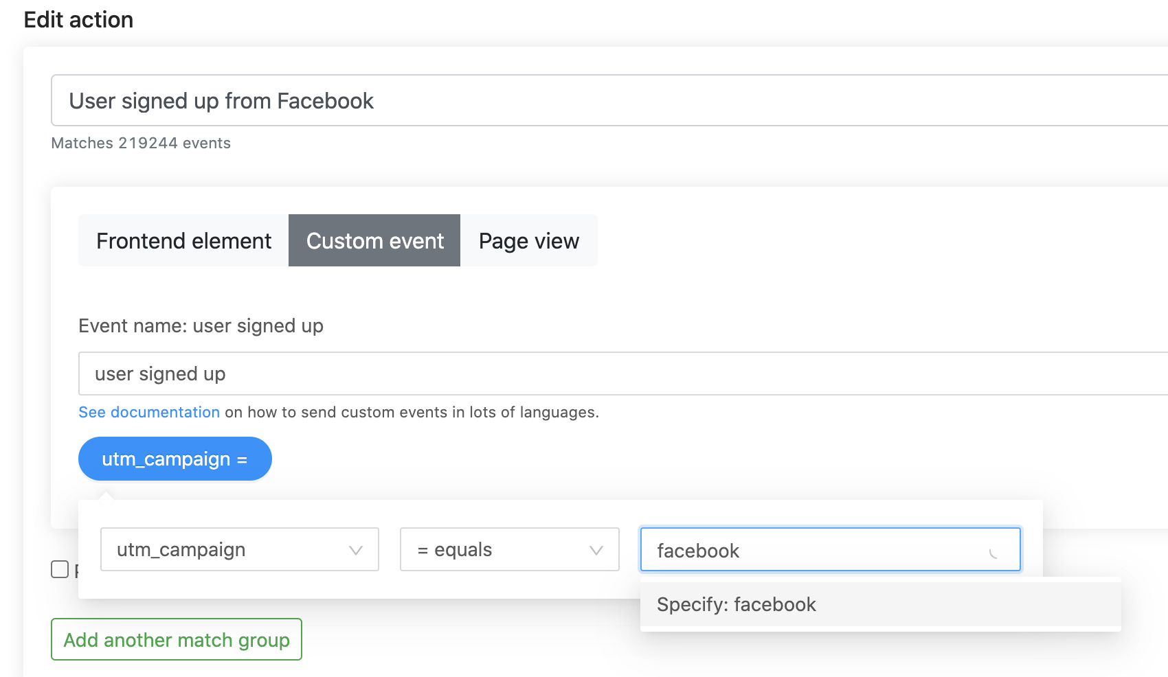Click the blue "utm_campaign =" filter chip
The height and width of the screenshot is (677, 1168).
pos(175,458)
